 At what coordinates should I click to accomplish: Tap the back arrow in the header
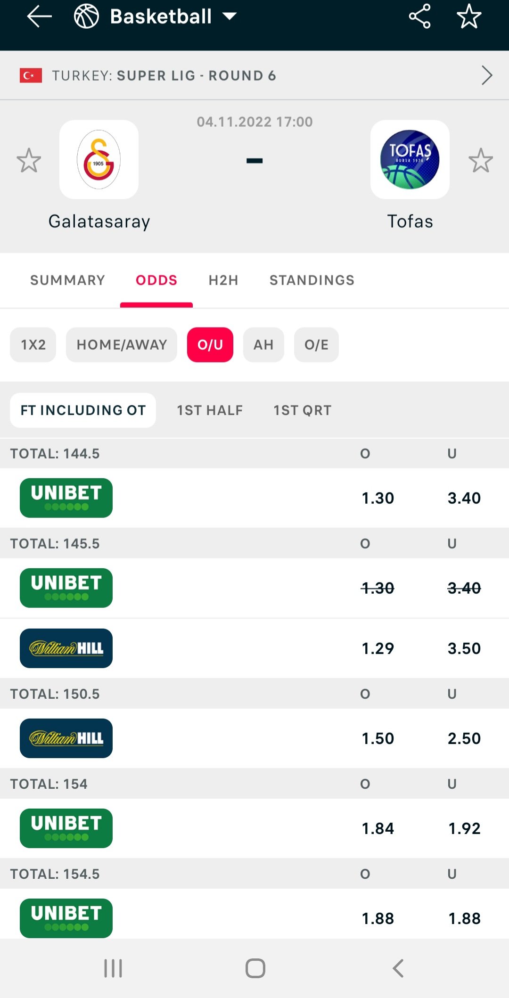39,16
